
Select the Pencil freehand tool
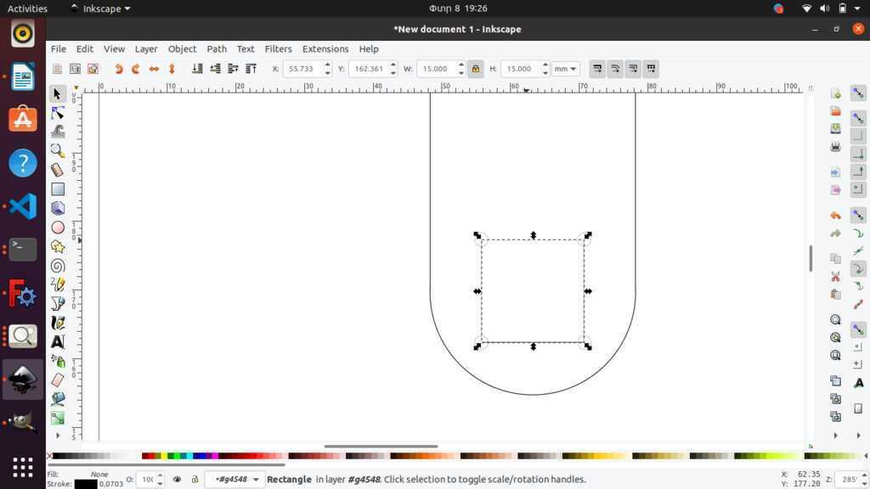[57, 284]
